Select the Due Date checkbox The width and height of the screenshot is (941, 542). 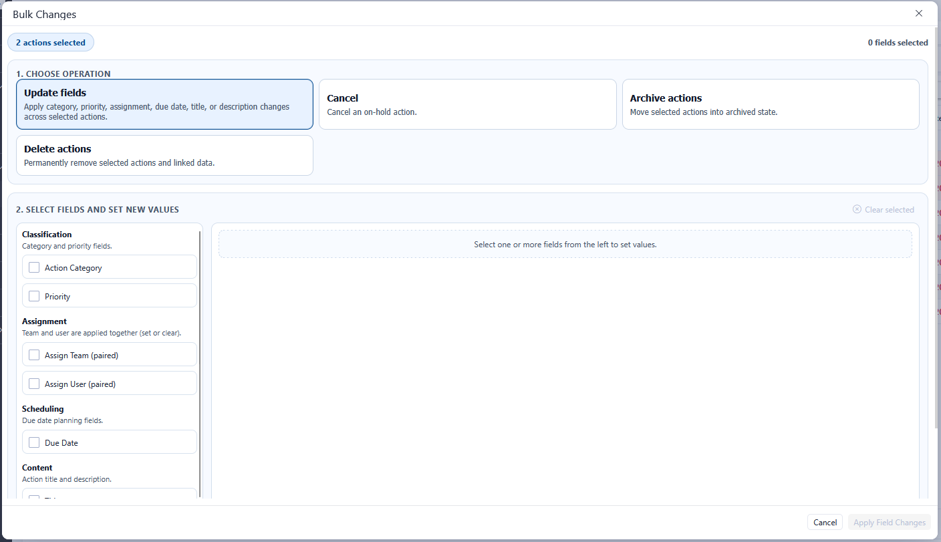tap(34, 442)
